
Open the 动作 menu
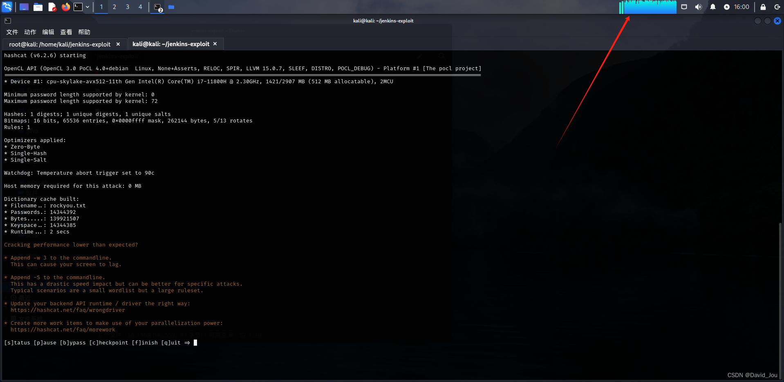tap(30, 32)
